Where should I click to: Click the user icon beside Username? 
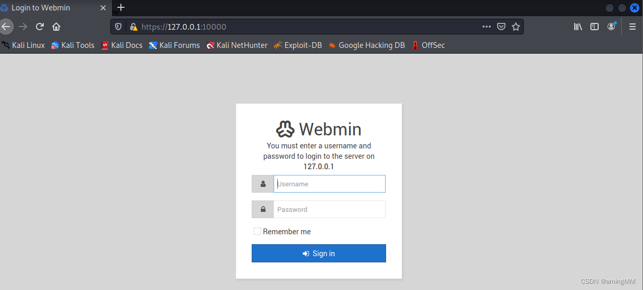coord(263,184)
